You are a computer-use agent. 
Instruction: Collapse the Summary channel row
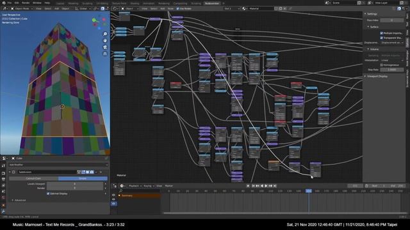120,195
